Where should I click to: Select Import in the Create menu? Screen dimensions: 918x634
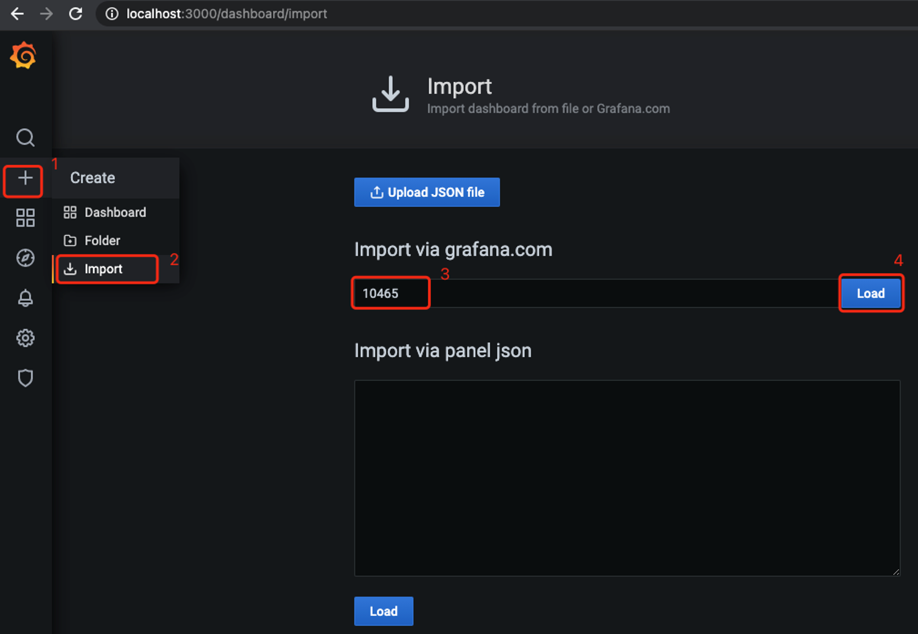(115, 269)
